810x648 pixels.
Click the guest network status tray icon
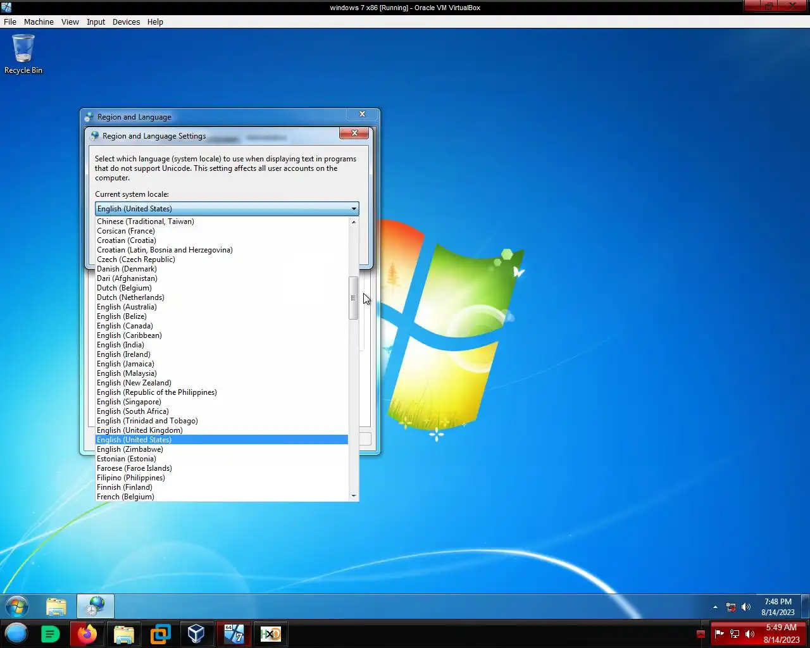(731, 607)
